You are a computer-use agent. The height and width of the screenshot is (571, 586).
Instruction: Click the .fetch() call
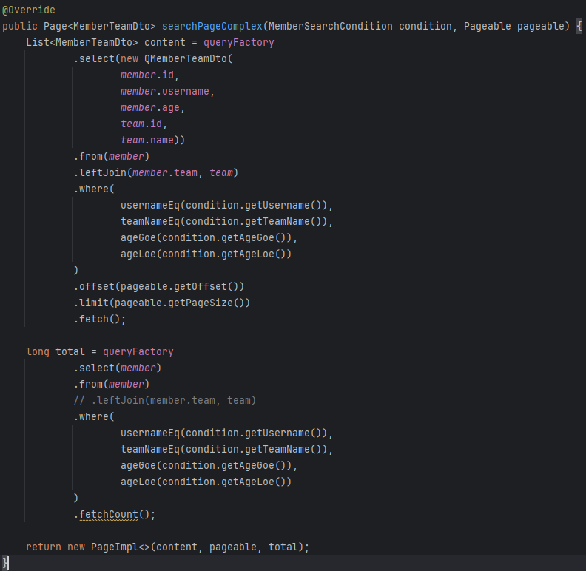tap(100, 319)
